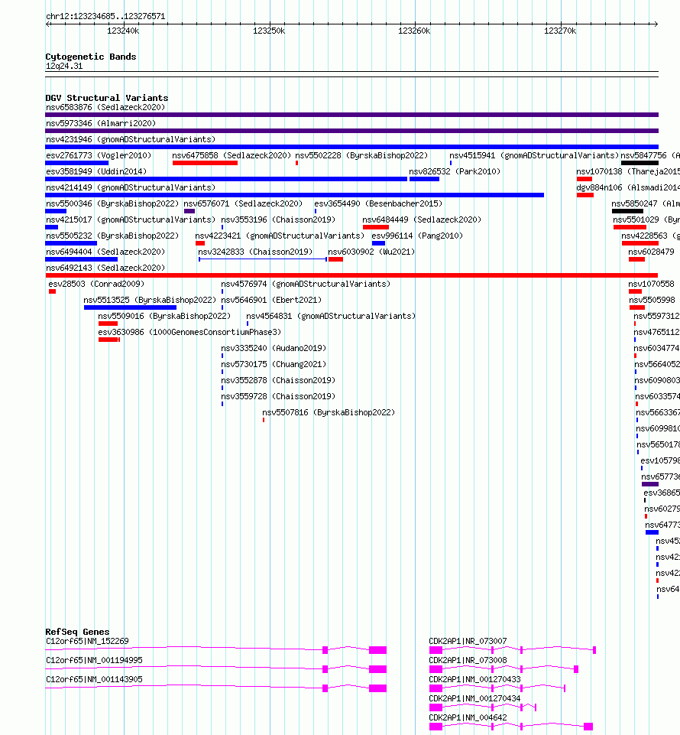The width and height of the screenshot is (680, 735).
Task: Click the esv28503 (Conrad2009) label
Action: pyautogui.click(x=96, y=284)
